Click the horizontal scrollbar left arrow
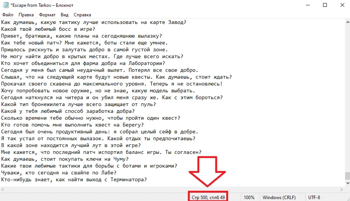The height and width of the screenshot is (201, 350). [x=3, y=189]
